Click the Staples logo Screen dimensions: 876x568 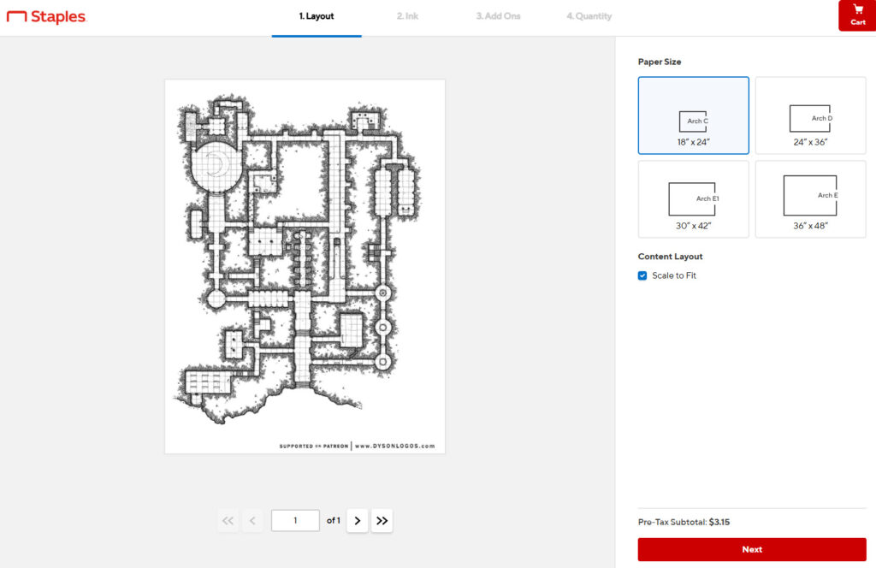pos(47,17)
